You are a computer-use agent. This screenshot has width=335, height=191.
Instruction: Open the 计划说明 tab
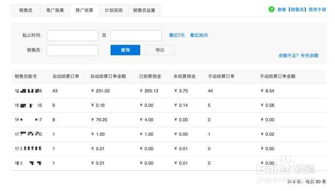click(114, 10)
